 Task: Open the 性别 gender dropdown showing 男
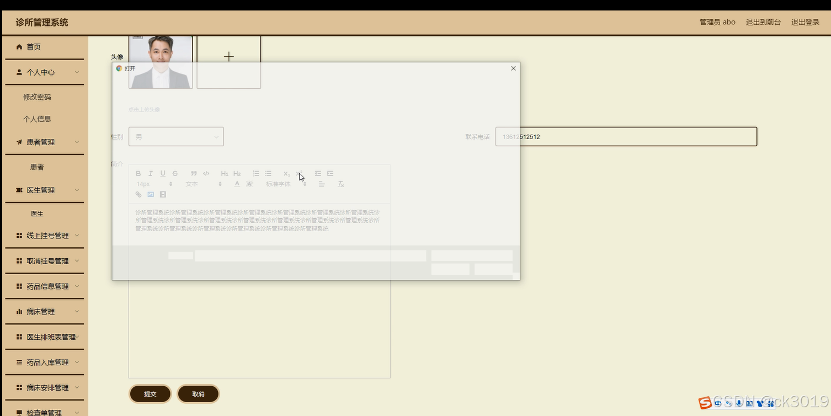176,136
